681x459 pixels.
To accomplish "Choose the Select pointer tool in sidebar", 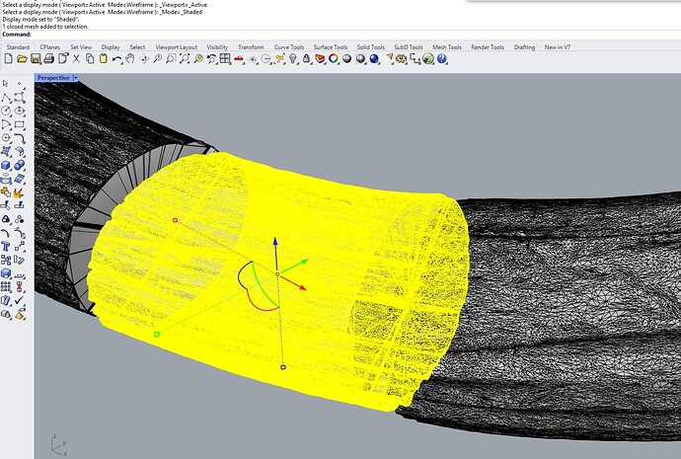I will 6,83.
